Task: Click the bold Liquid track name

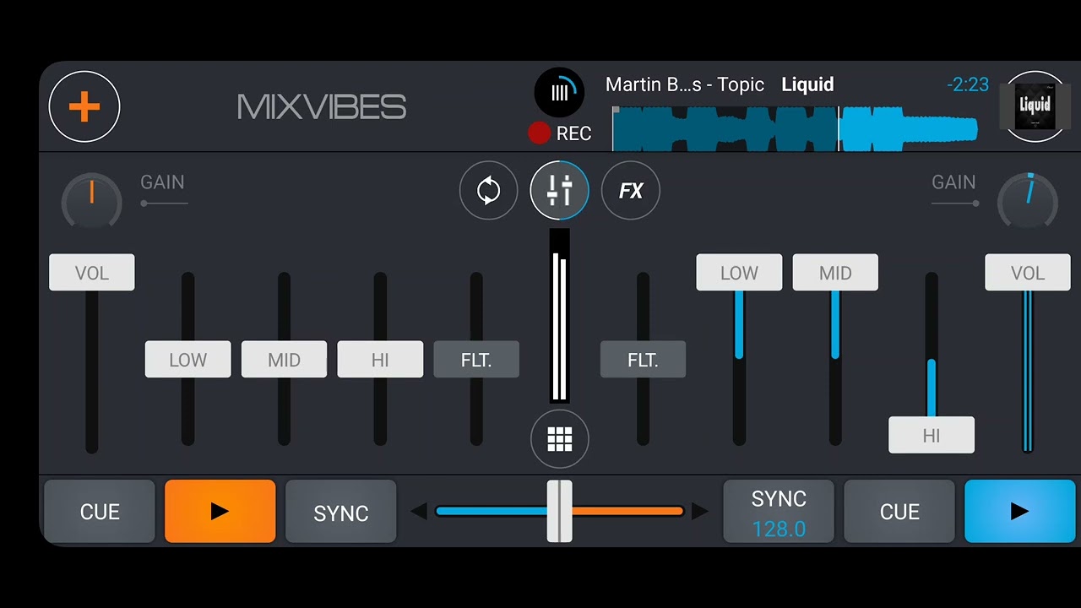Action: 807,84
